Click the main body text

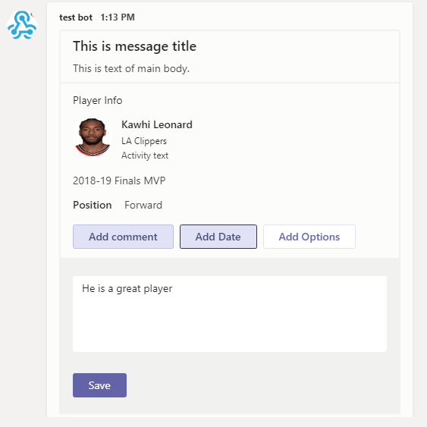(131, 68)
